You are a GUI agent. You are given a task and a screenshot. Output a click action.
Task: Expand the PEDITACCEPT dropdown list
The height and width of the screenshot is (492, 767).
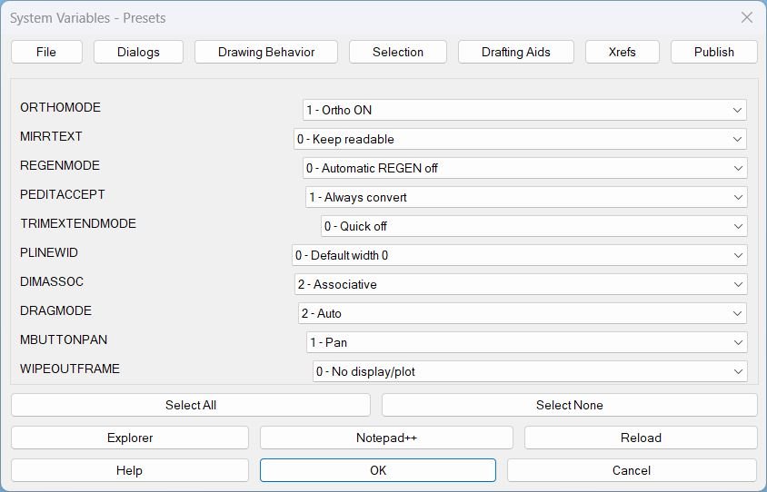(526, 197)
